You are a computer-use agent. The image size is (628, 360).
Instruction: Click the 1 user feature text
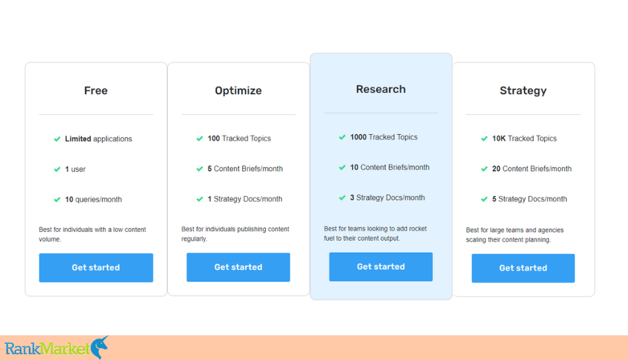75,169
